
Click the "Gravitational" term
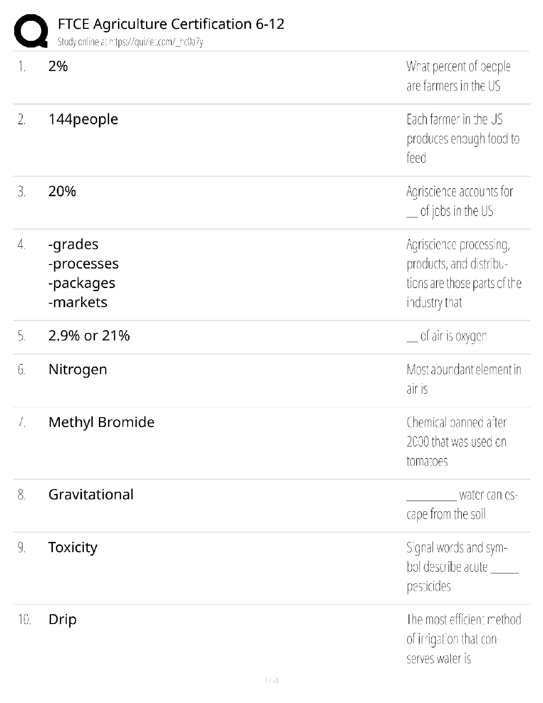click(x=90, y=494)
